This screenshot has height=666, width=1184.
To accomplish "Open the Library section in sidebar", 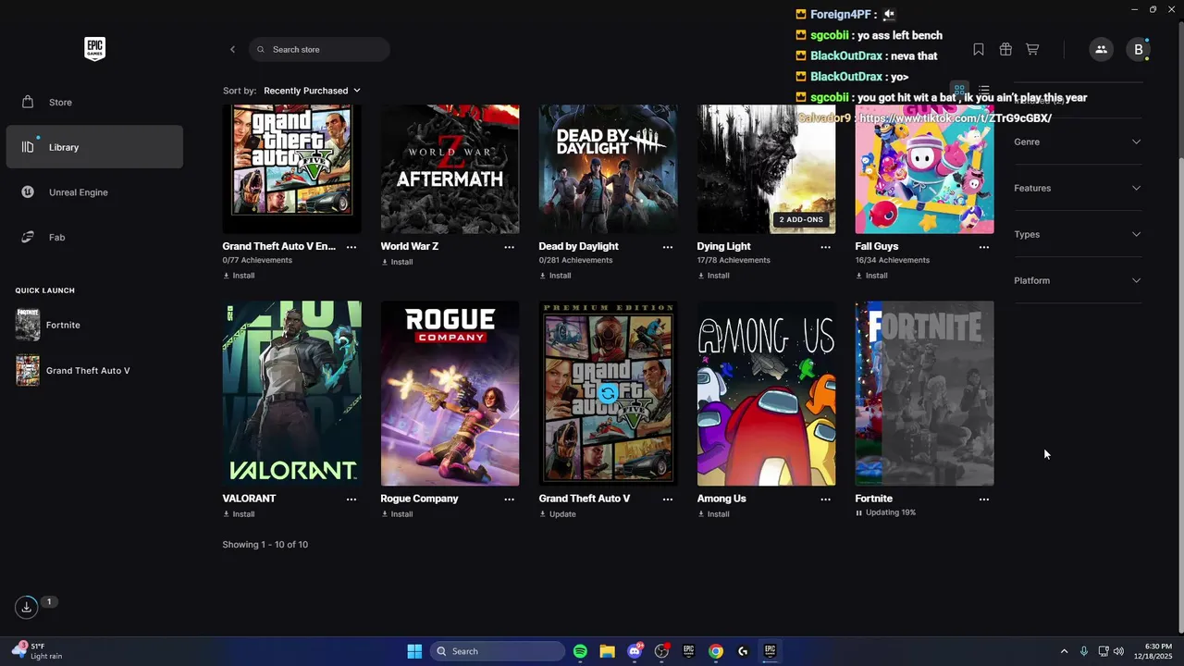I will coord(94,147).
